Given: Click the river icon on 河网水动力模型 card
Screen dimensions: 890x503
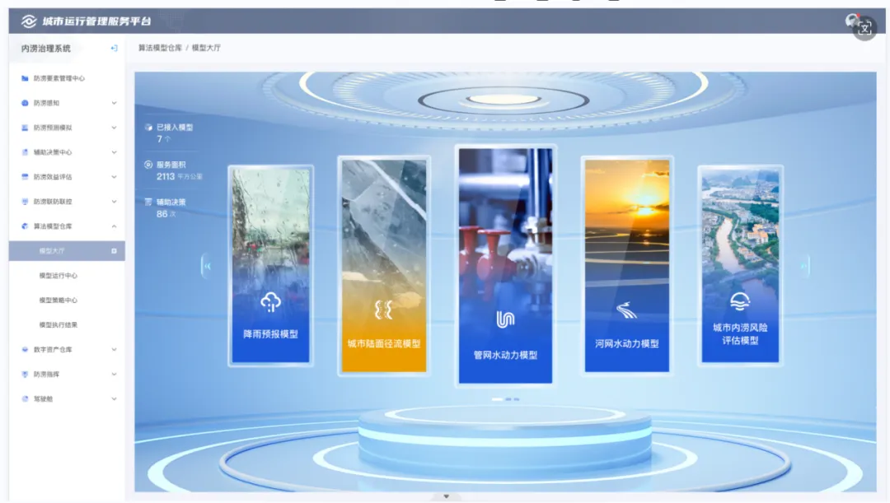Looking at the screenshot, I should pos(626,310).
